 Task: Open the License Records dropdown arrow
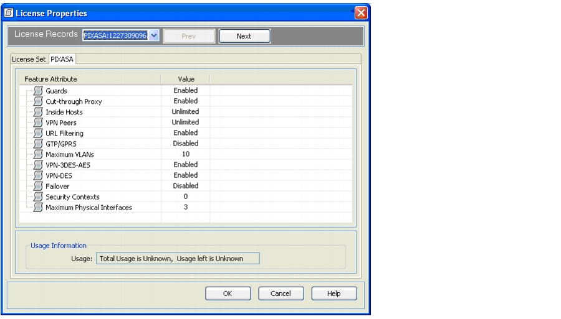click(x=154, y=35)
